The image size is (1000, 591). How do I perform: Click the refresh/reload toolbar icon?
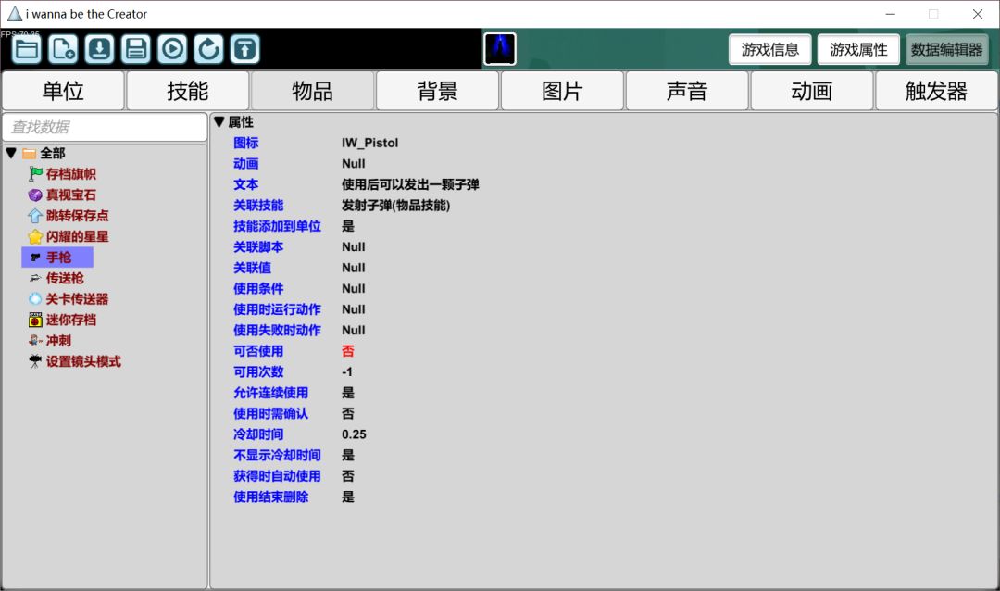coord(208,49)
